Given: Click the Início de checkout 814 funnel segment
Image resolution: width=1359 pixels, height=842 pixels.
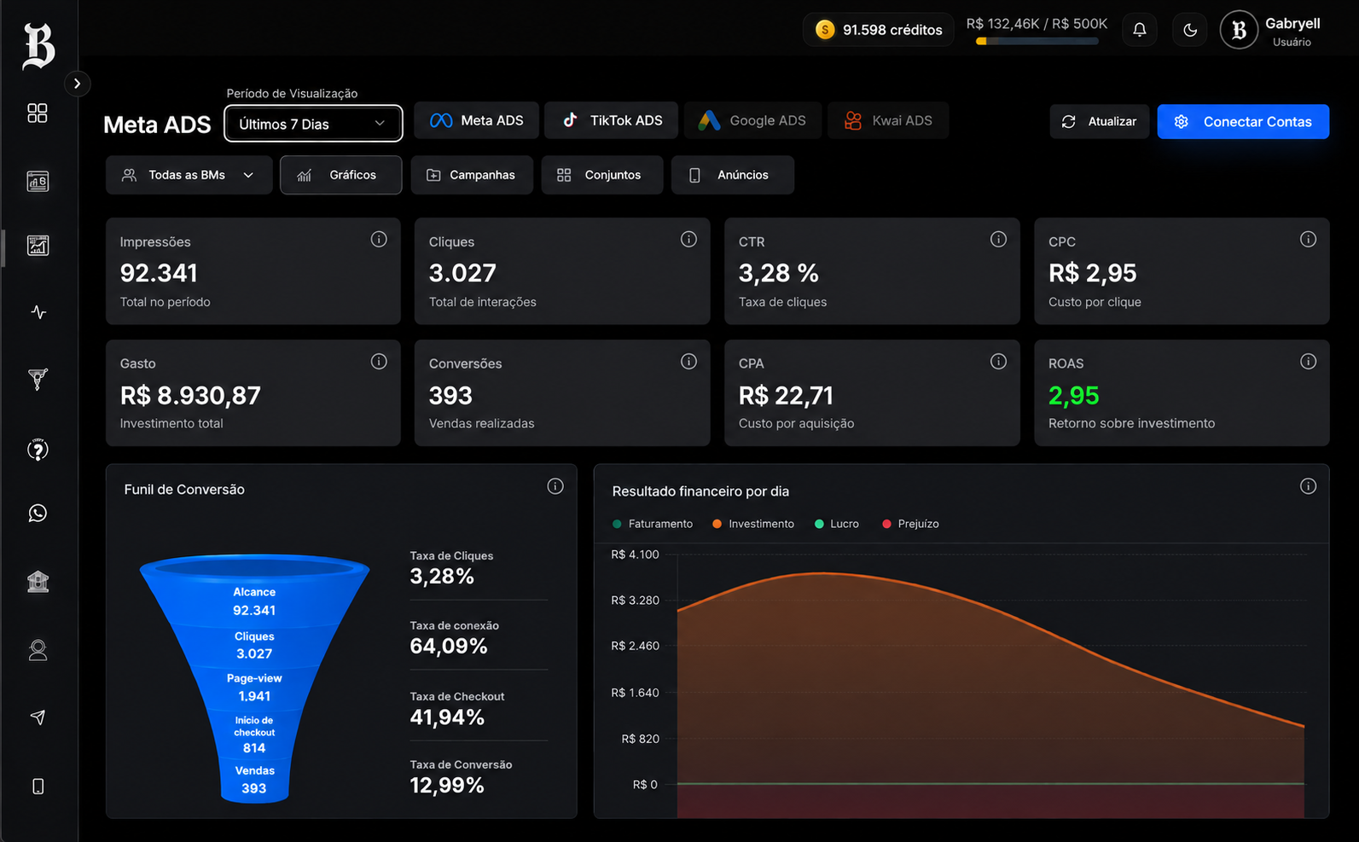Looking at the screenshot, I should [x=254, y=735].
